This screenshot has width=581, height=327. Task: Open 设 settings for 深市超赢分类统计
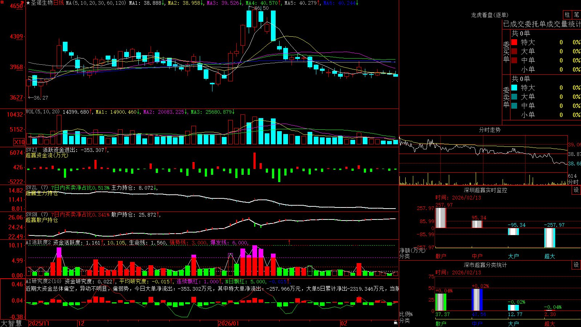coord(576,265)
